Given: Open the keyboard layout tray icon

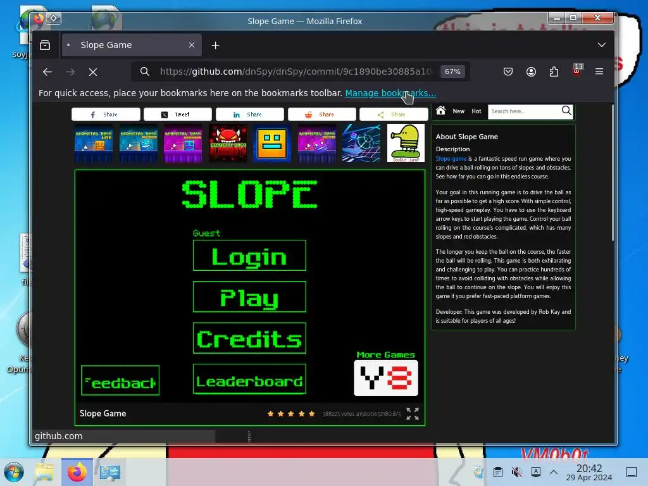Looking at the screenshot, I should tap(535, 472).
